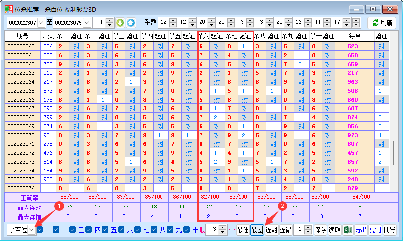Click the 正确率 row label
Viewport: 403px width, 241px height.
tap(30, 198)
